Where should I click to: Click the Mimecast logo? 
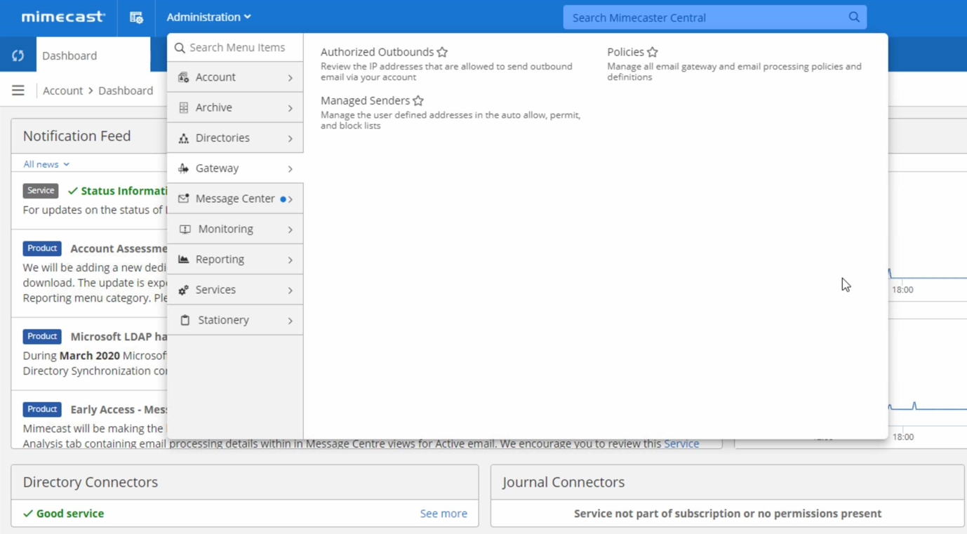(x=63, y=17)
